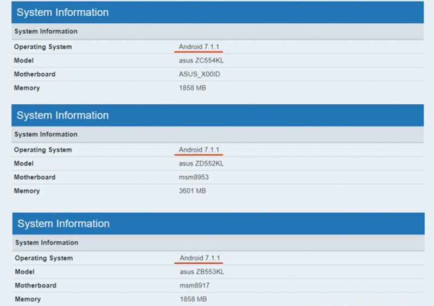Screen dimensions: 434x306
Task: Select the motherboard value 'msm8917'
Action: 195,285
